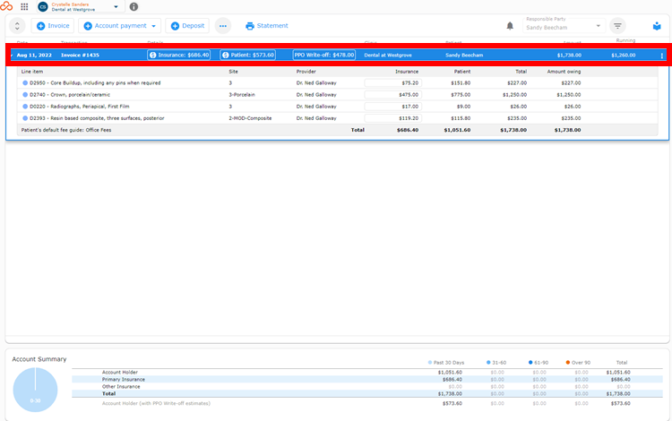This screenshot has height=421, width=672.
Task: Open the ledger filter icon
Action: pyautogui.click(x=617, y=26)
